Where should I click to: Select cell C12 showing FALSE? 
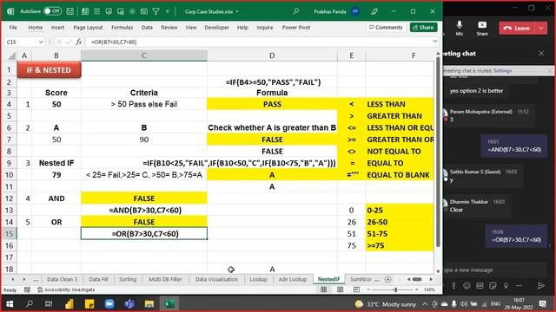(x=144, y=198)
